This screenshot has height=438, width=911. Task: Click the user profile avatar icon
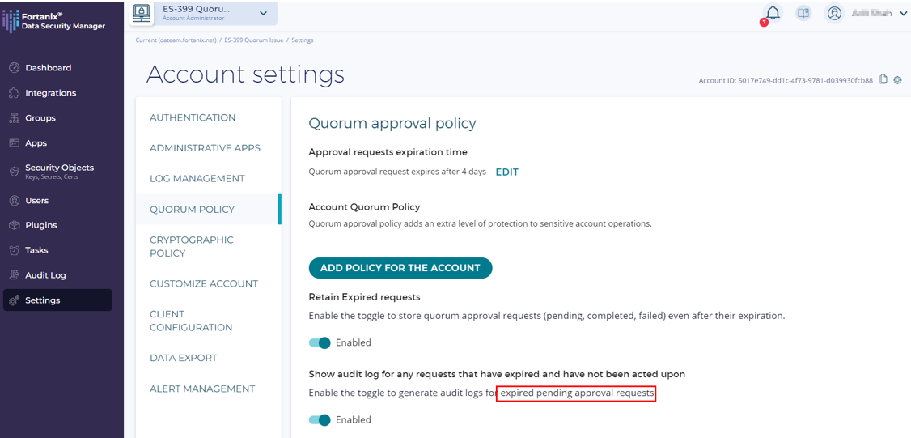click(834, 13)
